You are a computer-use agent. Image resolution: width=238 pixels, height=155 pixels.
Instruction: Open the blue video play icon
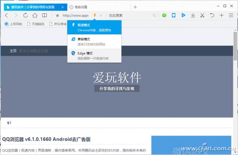coord(183,15)
